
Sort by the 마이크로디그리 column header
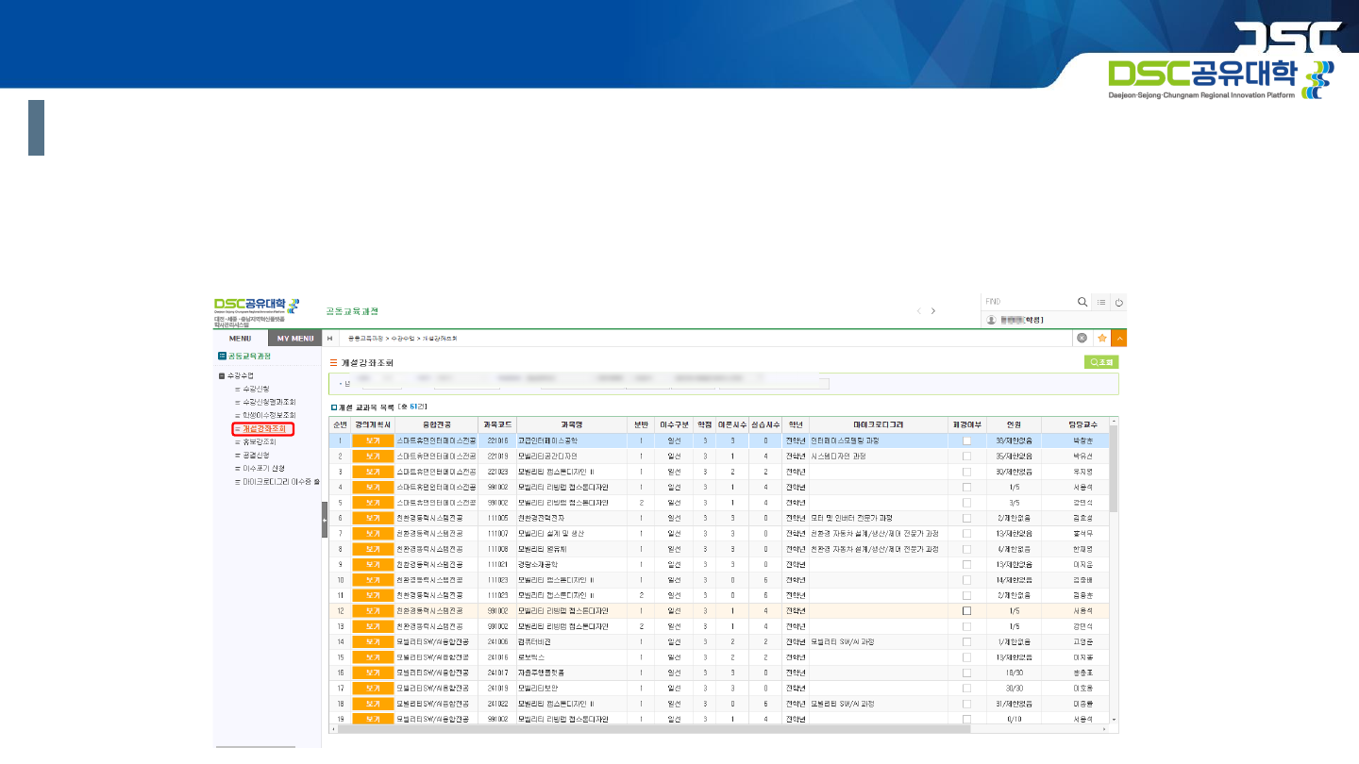(x=878, y=424)
